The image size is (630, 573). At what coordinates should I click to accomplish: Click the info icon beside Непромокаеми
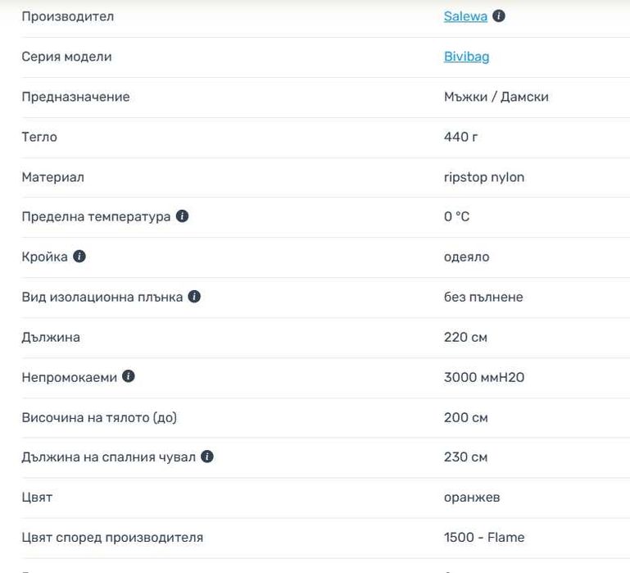click(x=129, y=377)
